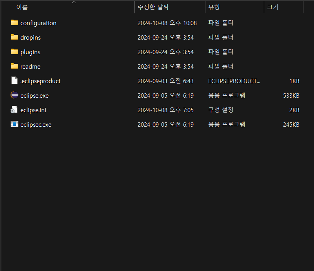
Task: Toggle sort arrow above the 이름 column
Action: pos(74,2)
